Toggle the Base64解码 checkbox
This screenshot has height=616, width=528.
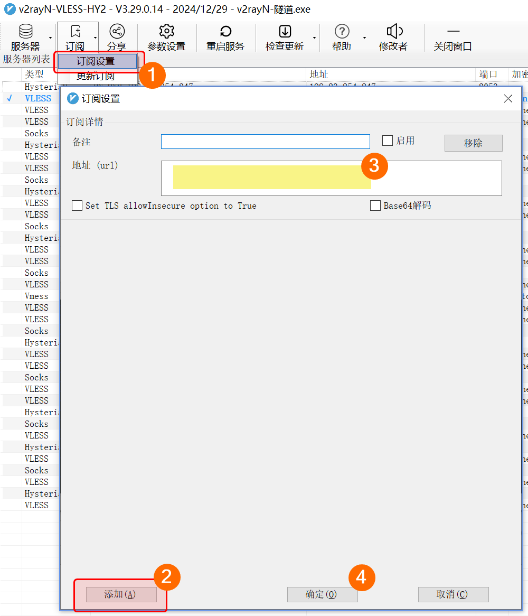(x=375, y=206)
